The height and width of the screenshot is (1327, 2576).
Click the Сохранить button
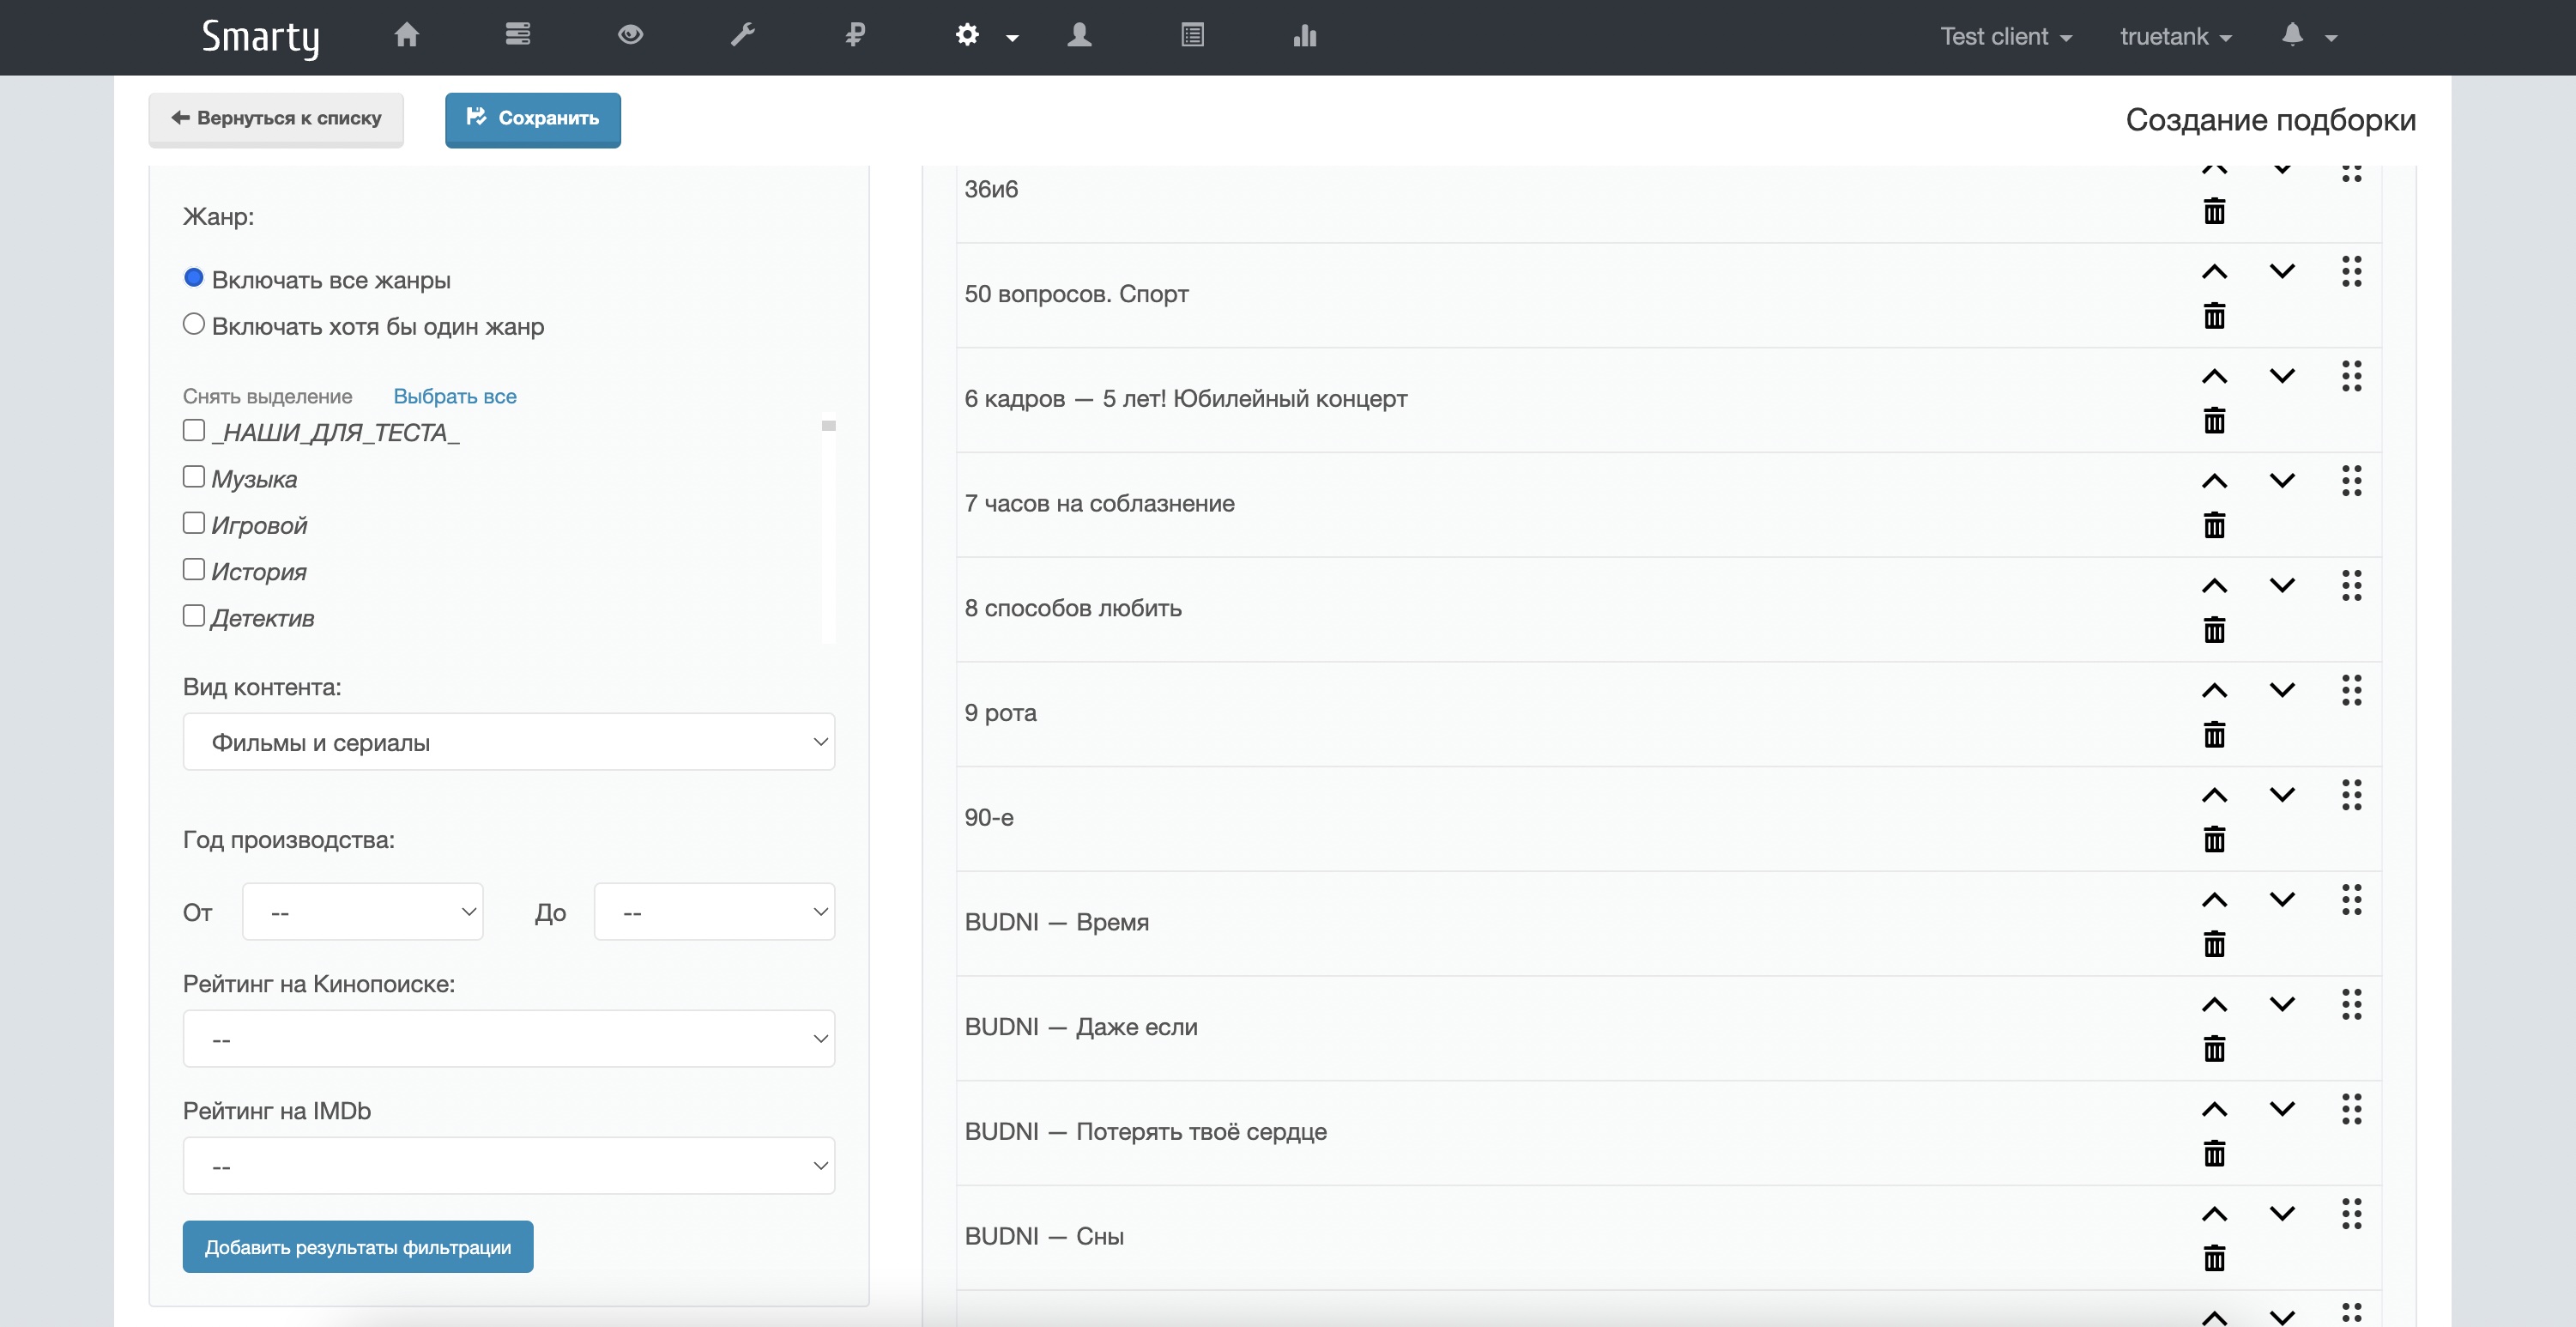[x=532, y=119]
